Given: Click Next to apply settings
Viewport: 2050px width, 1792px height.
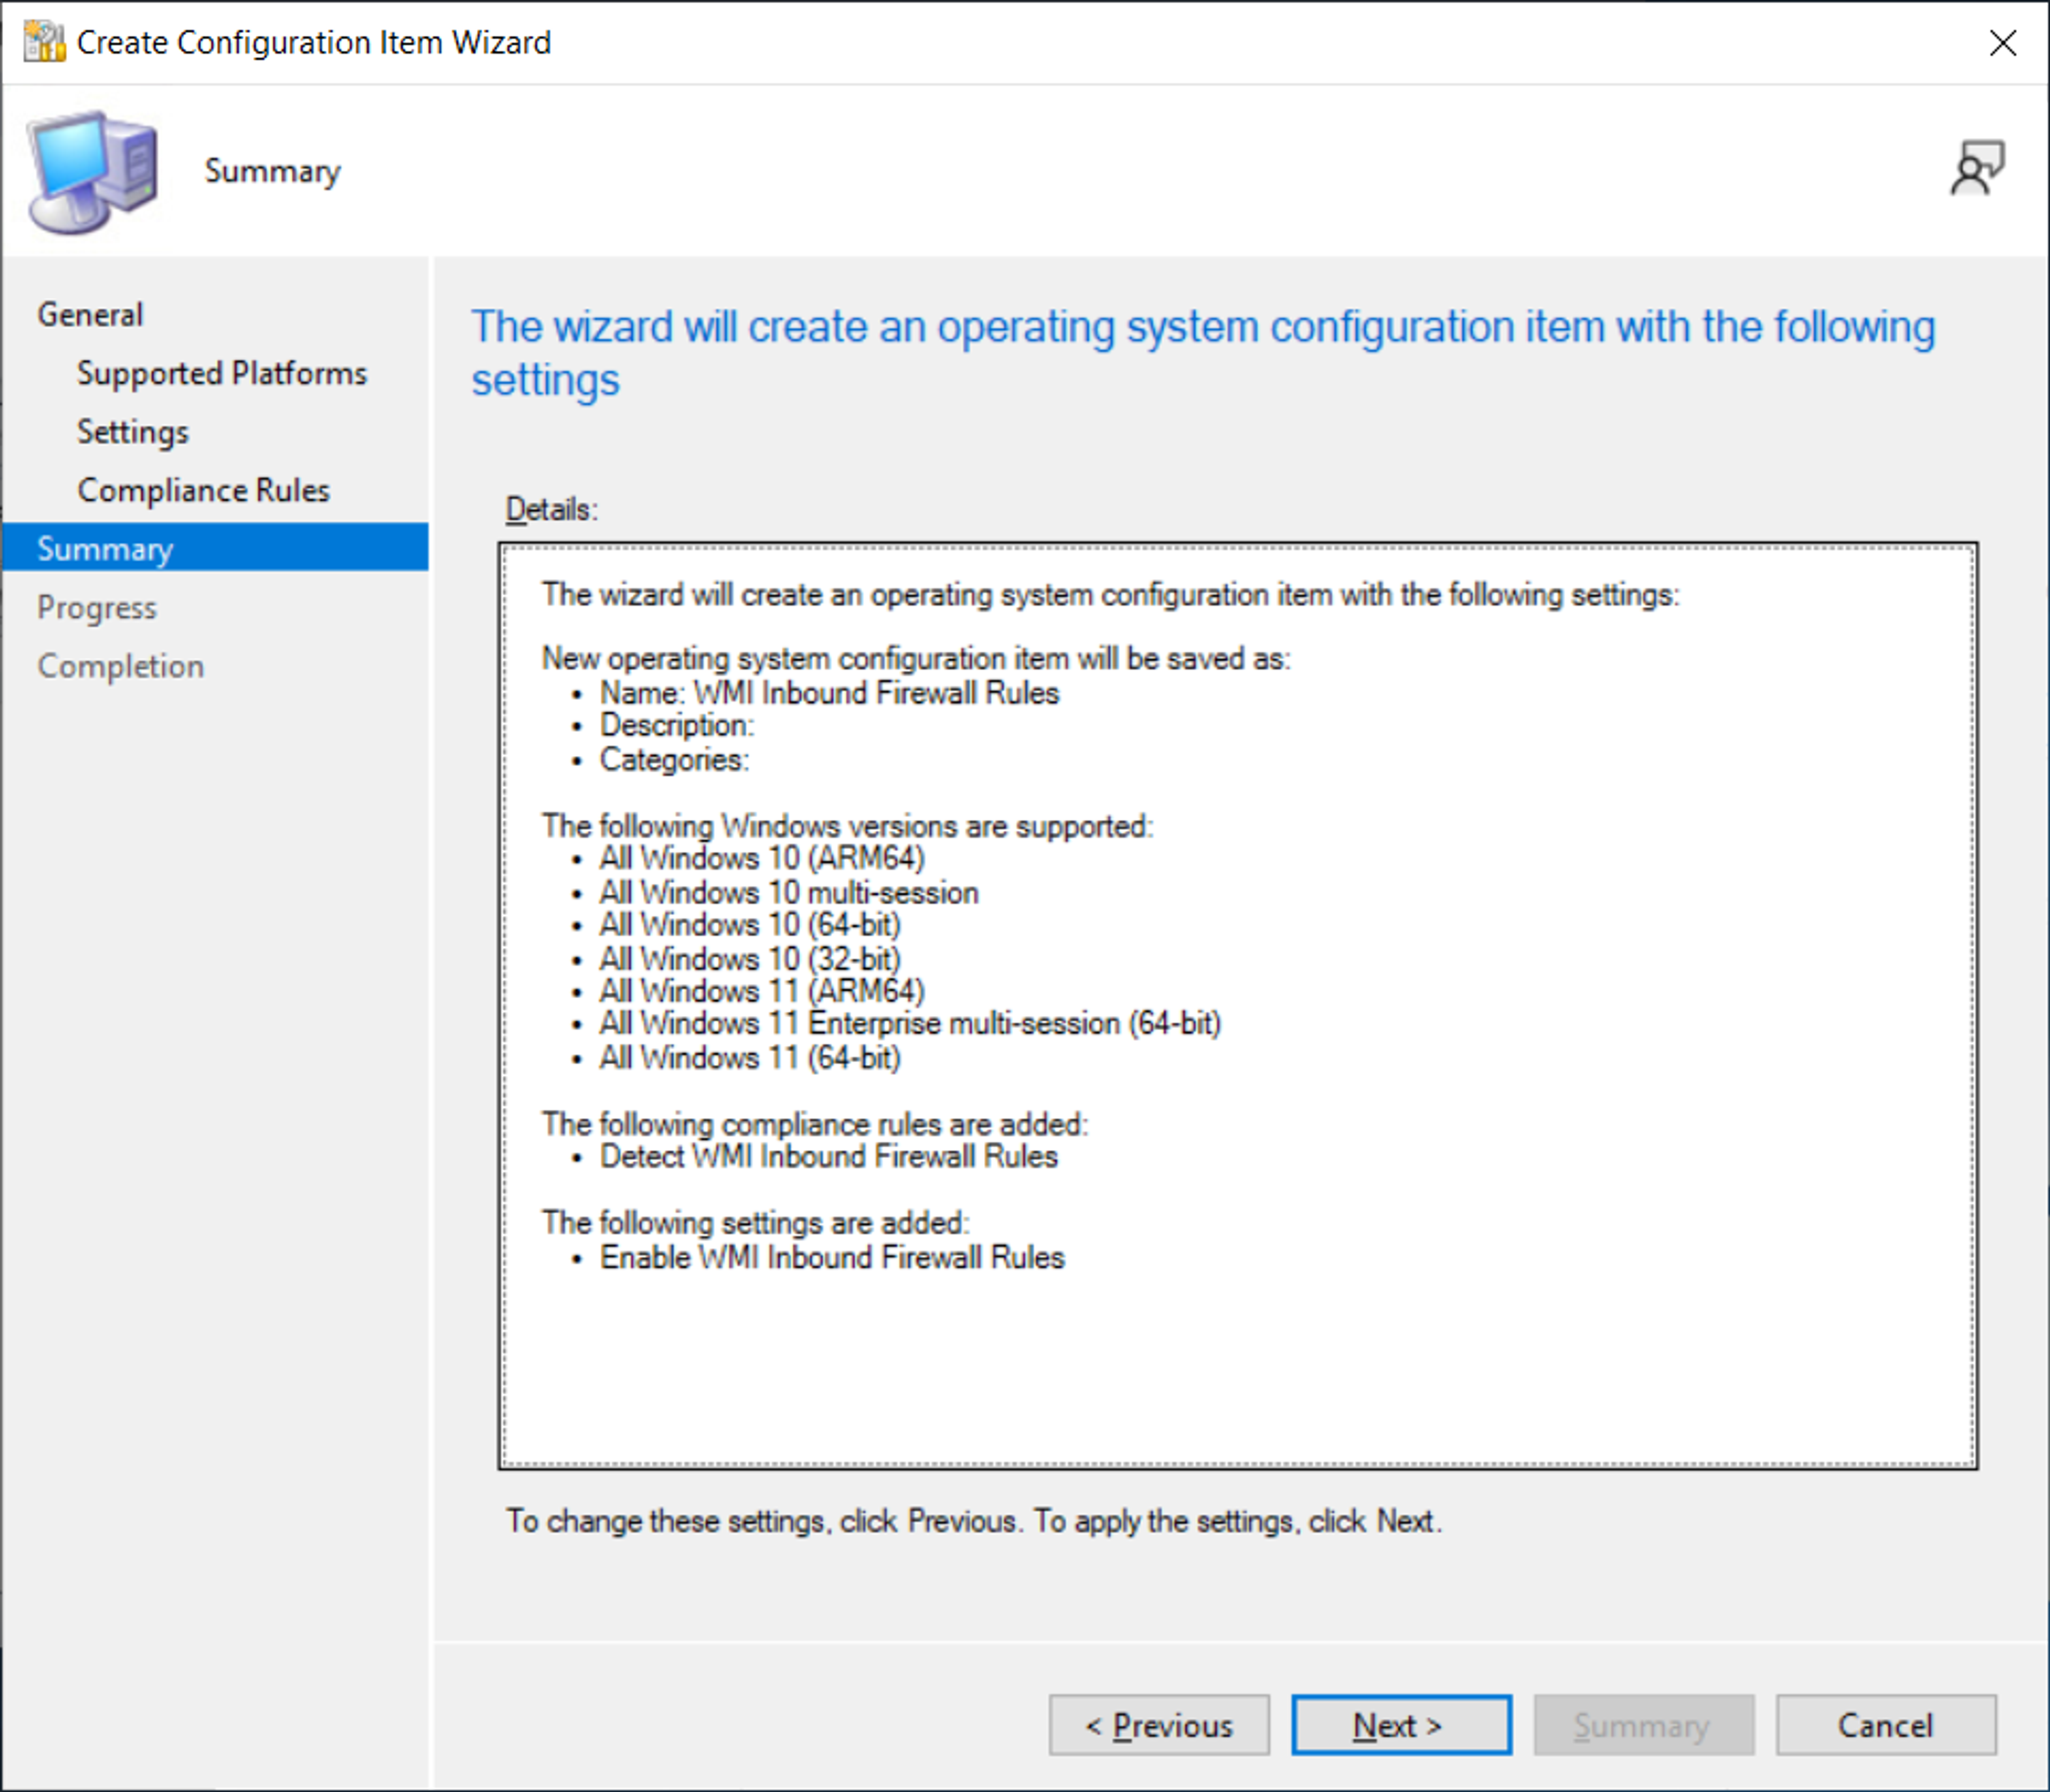Looking at the screenshot, I should 1401,1725.
